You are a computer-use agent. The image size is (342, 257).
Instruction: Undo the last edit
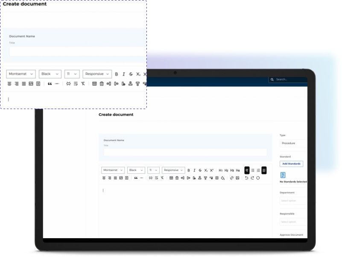pos(246,178)
